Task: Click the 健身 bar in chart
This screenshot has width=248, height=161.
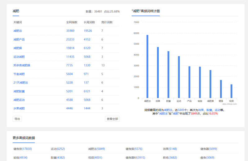Action: (x=221, y=89)
